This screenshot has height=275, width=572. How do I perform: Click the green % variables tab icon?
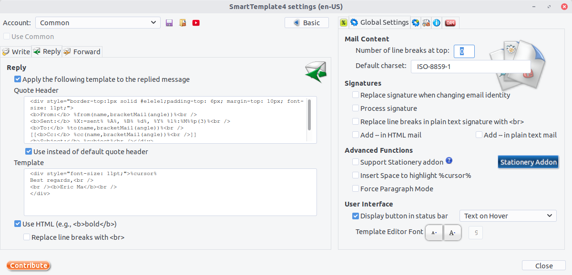pyautogui.click(x=343, y=22)
